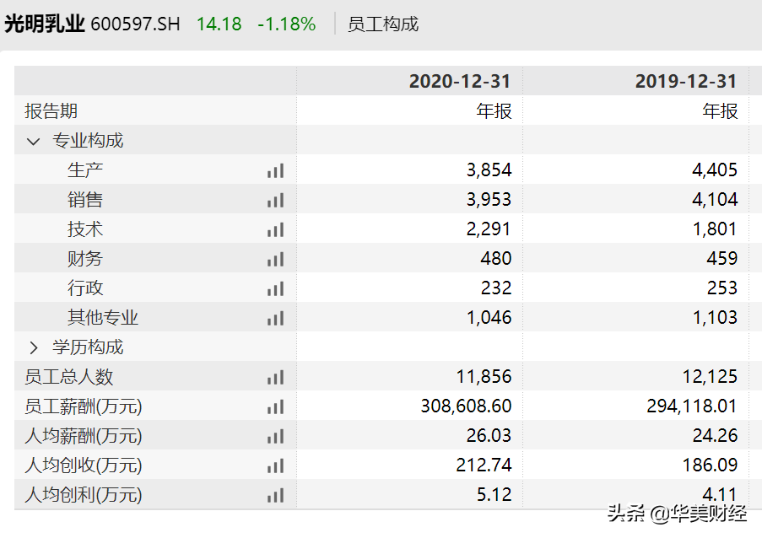The image size is (762, 538).
Task: Click the 生产 value 3,854
Action: click(489, 170)
